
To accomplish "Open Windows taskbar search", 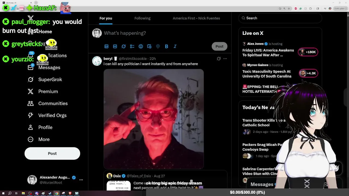I will (10, 193).
